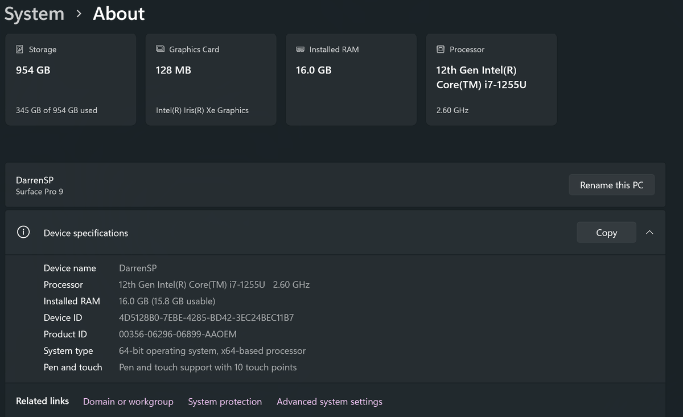Viewport: 683px width, 417px height.
Task: Click the Graphics Card icon
Action: click(161, 49)
